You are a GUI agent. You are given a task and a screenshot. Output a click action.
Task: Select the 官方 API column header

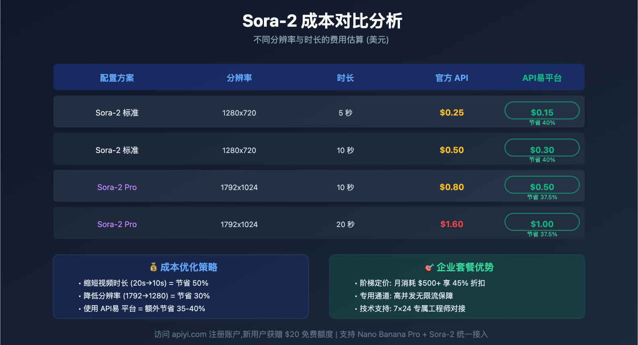tap(452, 78)
